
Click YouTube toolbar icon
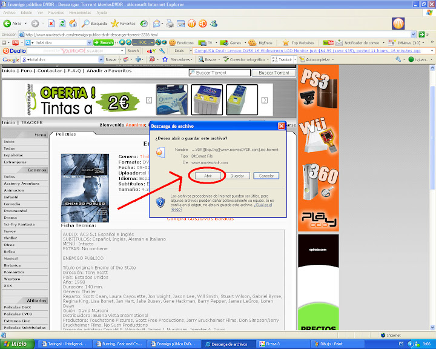(x=328, y=42)
